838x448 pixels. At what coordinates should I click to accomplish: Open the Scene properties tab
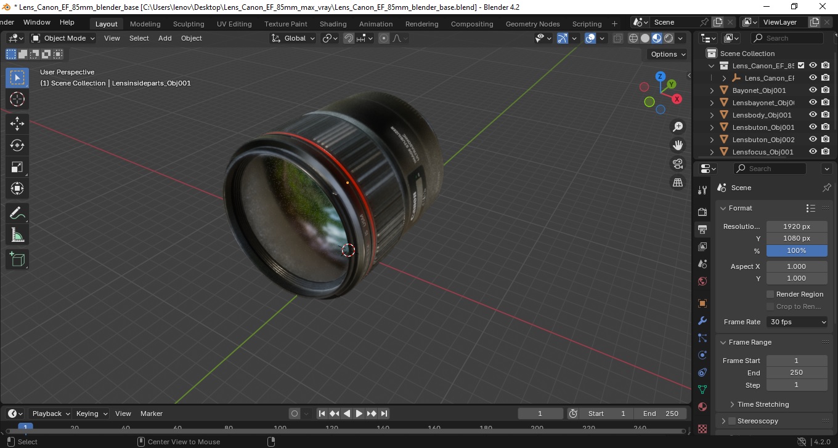pos(702,264)
